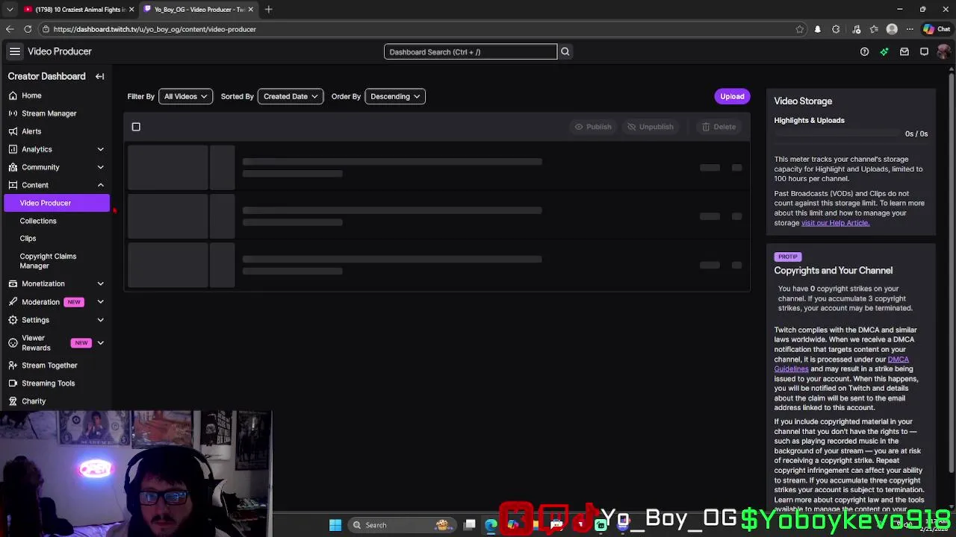The width and height of the screenshot is (956, 537).
Task: Click the Community sidebar icon
Action: click(13, 167)
